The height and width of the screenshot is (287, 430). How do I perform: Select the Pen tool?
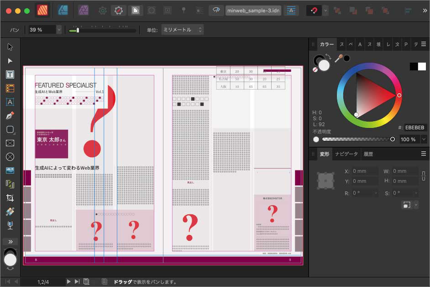(10, 115)
